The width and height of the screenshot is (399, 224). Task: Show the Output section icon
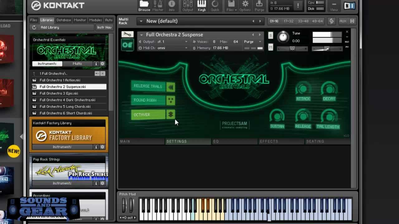(188, 6)
